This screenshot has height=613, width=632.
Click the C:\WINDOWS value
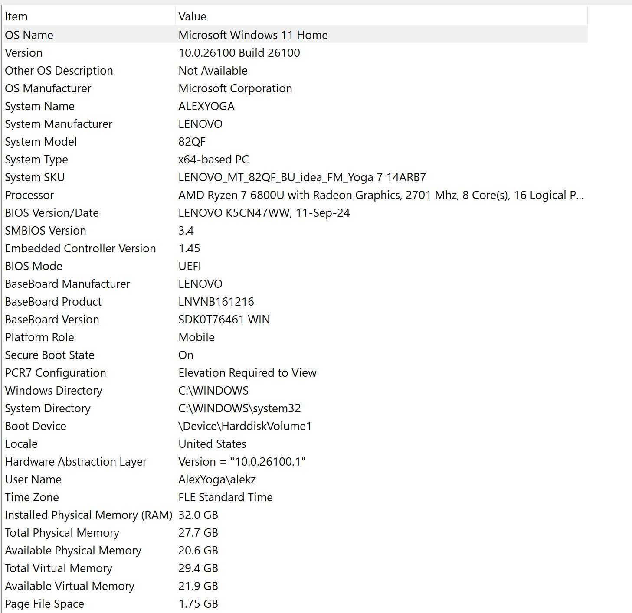point(213,390)
